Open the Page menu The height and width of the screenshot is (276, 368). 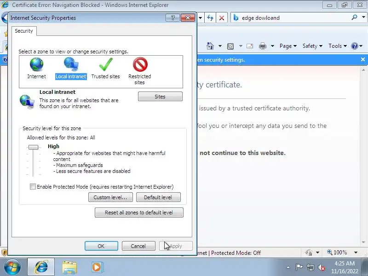288,46
